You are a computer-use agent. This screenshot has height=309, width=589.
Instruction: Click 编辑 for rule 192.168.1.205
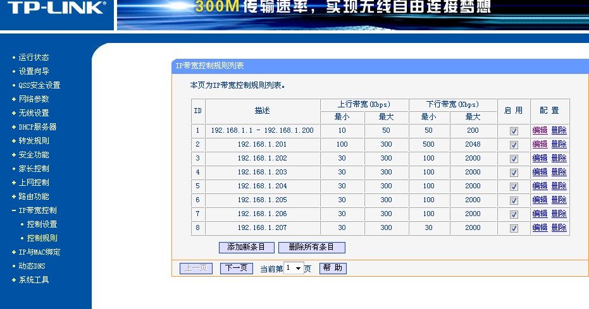pyautogui.click(x=540, y=200)
